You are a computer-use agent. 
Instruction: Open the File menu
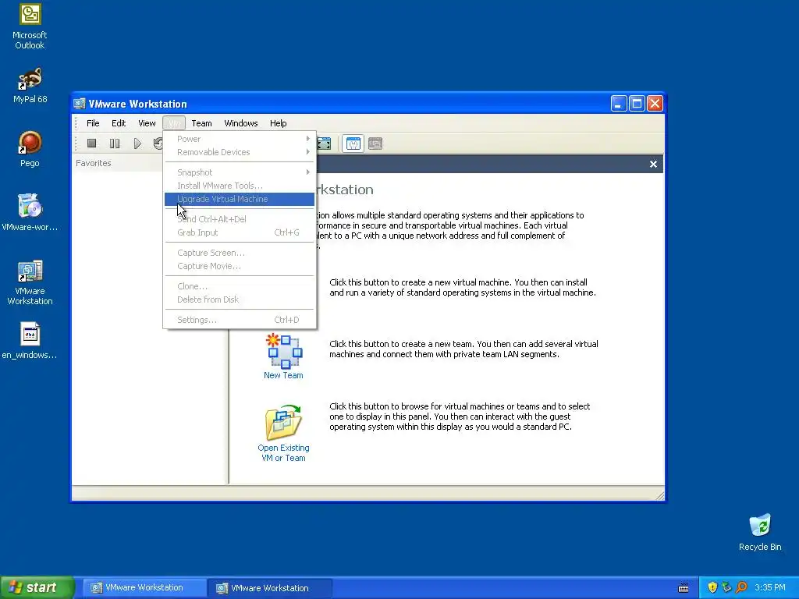tap(93, 123)
